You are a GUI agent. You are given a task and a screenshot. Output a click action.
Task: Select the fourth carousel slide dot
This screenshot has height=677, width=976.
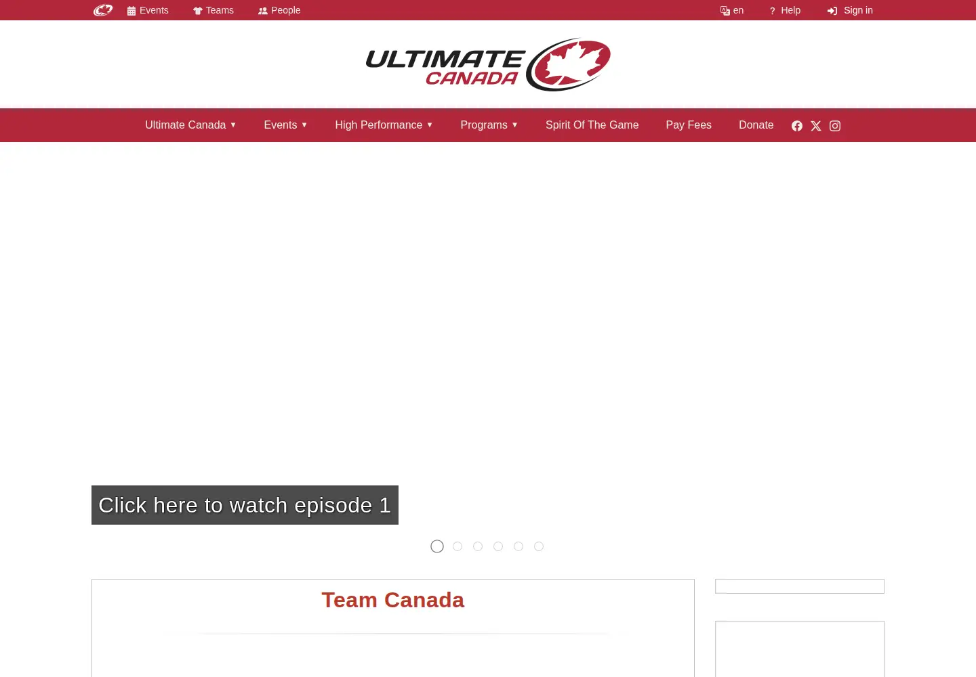498,546
